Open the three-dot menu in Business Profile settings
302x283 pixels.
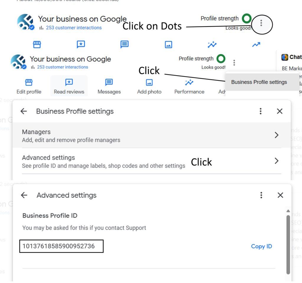[x=261, y=111]
